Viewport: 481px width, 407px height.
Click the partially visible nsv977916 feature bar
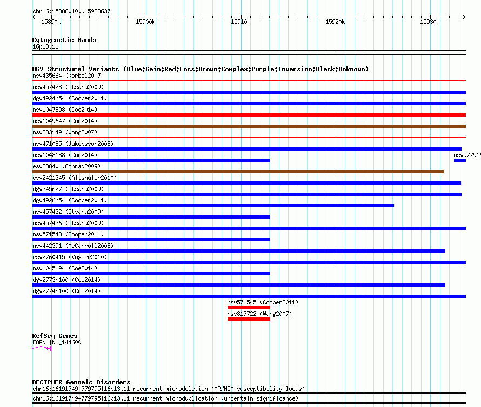pos(460,160)
